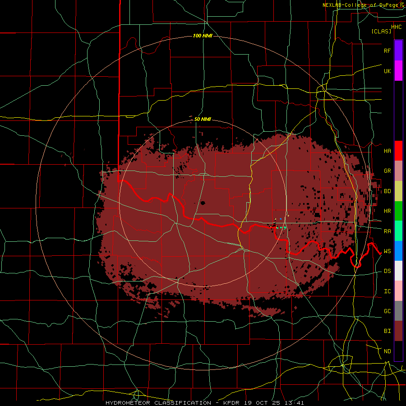
Task: Click the UK legend label
Action: point(387,71)
